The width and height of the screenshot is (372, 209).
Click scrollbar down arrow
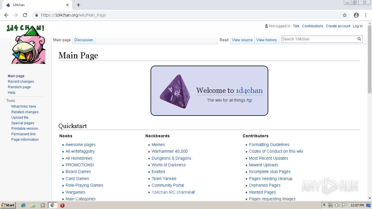point(370,198)
